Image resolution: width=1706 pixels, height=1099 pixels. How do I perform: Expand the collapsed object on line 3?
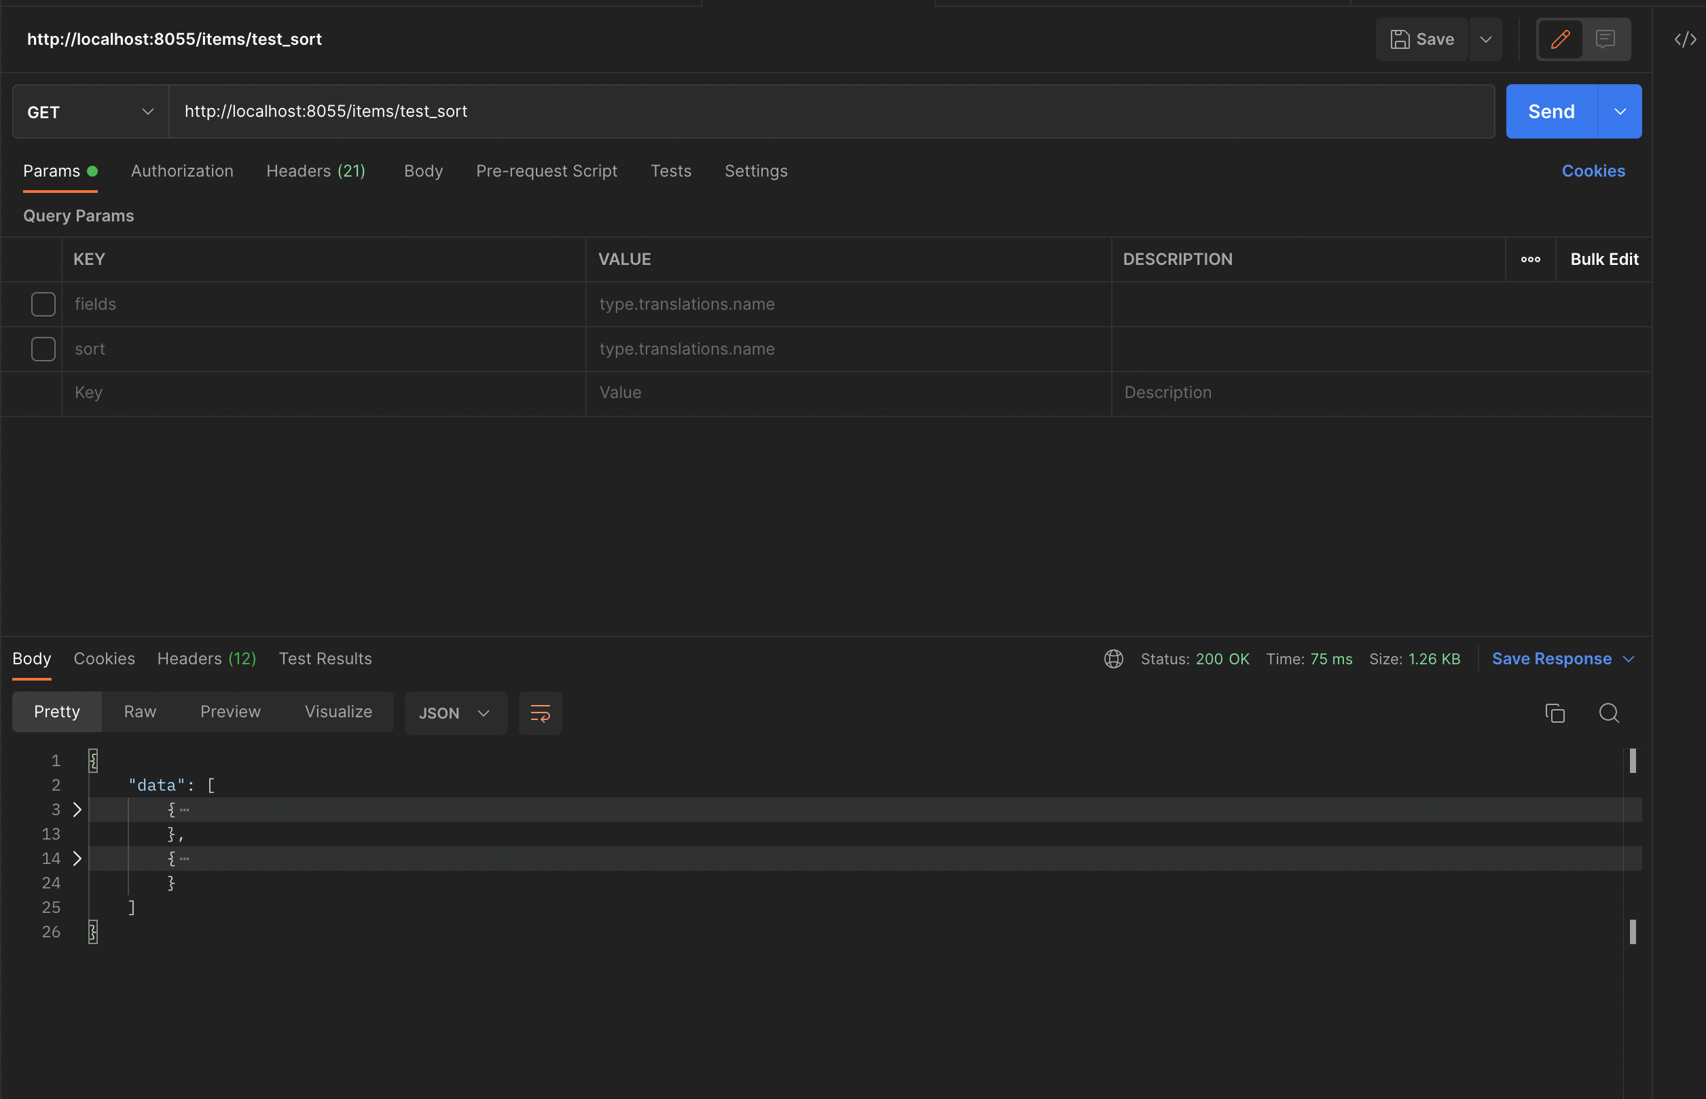pyautogui.click(x=77, y=809)
